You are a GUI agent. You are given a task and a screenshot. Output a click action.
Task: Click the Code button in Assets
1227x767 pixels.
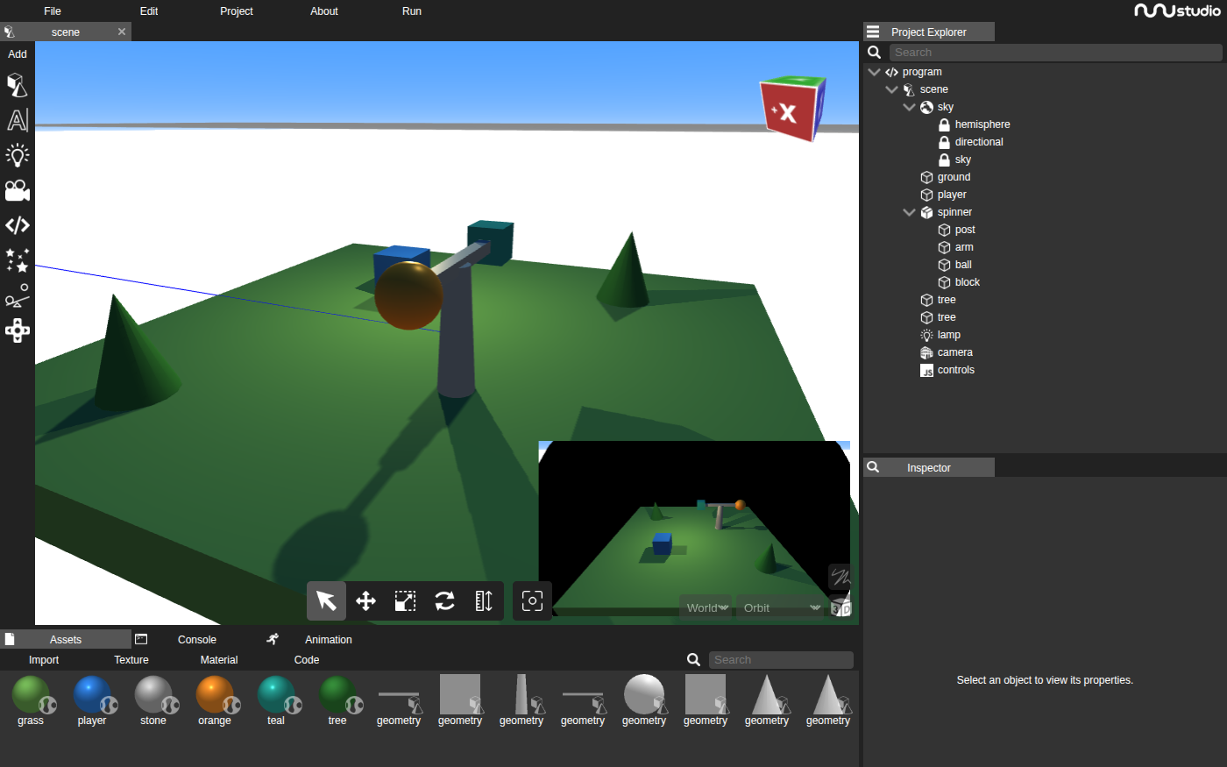click(x=307, y=660)
